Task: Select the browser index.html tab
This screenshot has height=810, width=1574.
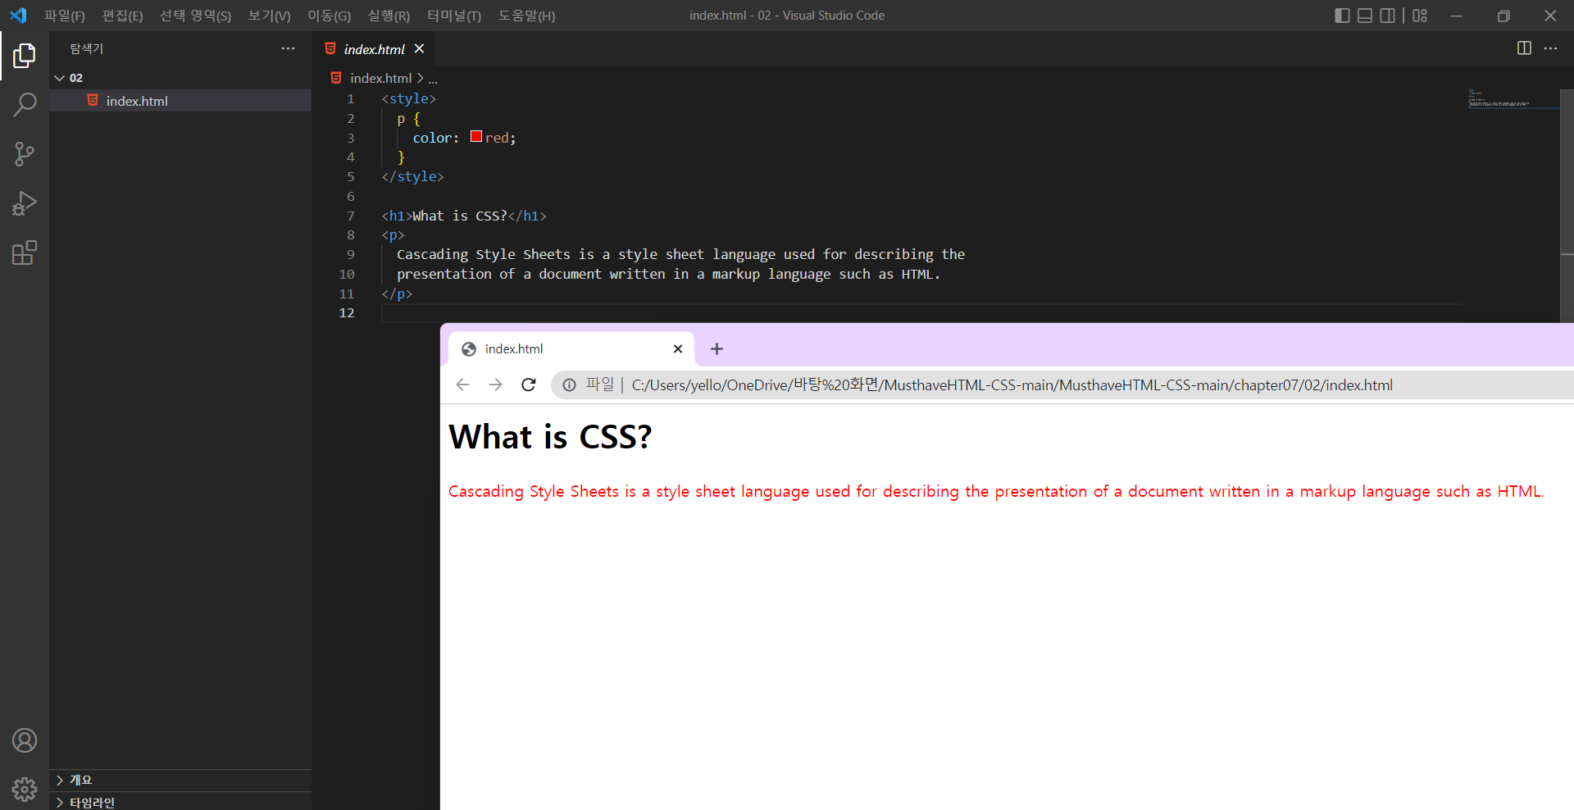Action: pyautogui.click(x=571, y=349)
